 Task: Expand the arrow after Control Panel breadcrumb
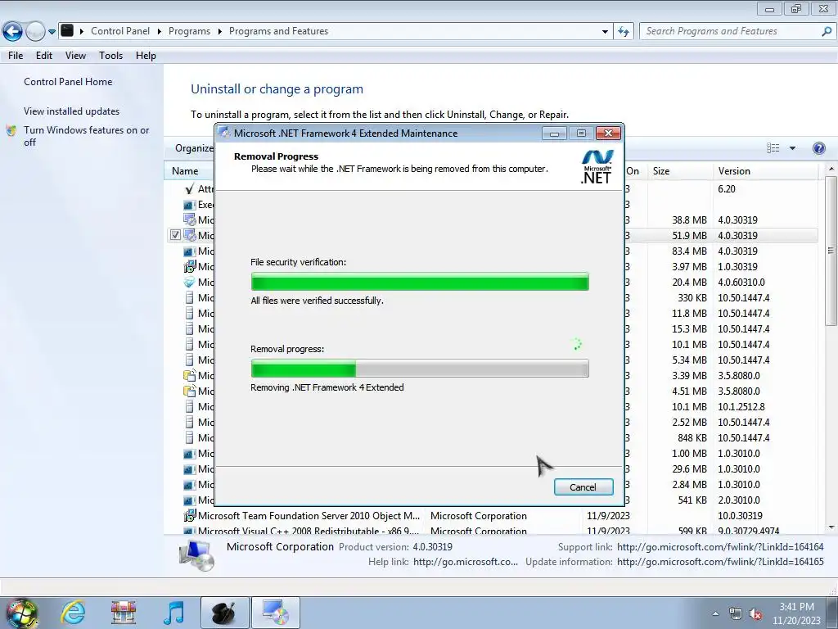point(160,31)
